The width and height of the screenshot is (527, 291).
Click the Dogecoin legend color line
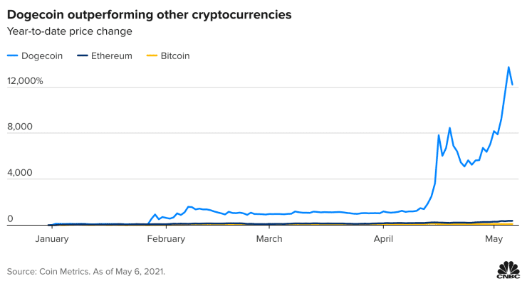point(12,55)
